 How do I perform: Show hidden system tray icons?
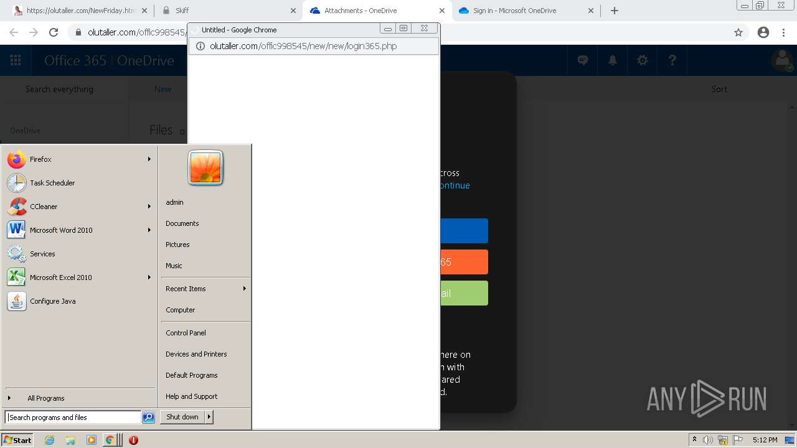tap(694, 440)
